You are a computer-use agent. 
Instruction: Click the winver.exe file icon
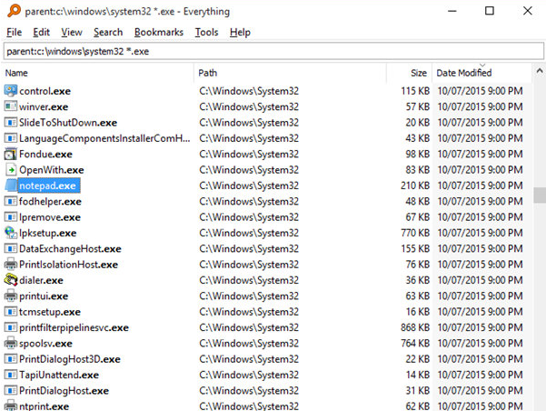click(x=10, y=106)
